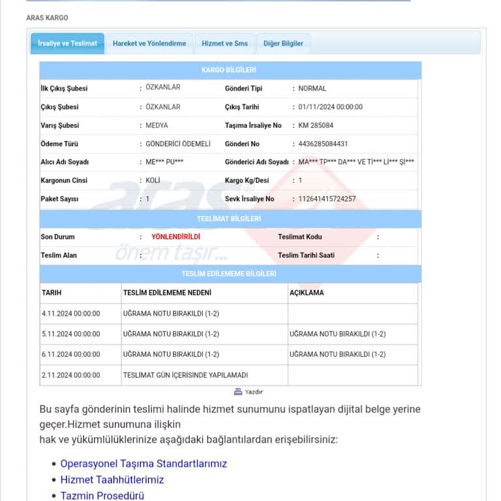501x501 pixels.
Task: Select Taşıma İrsaliye No KM 285084
Action: click(316, 125)
